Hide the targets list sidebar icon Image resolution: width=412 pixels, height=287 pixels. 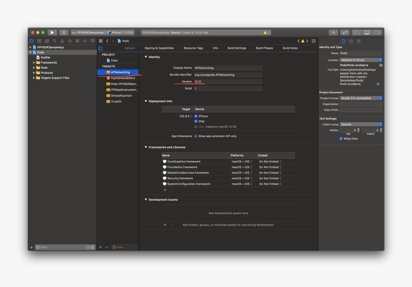pos(101,48)
